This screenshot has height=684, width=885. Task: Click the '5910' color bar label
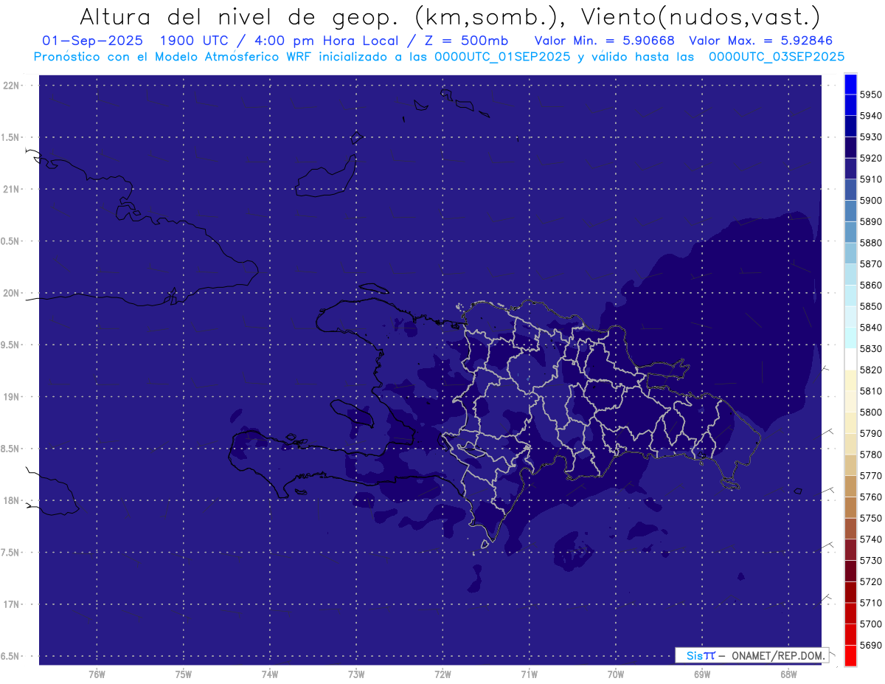point(870,179)
